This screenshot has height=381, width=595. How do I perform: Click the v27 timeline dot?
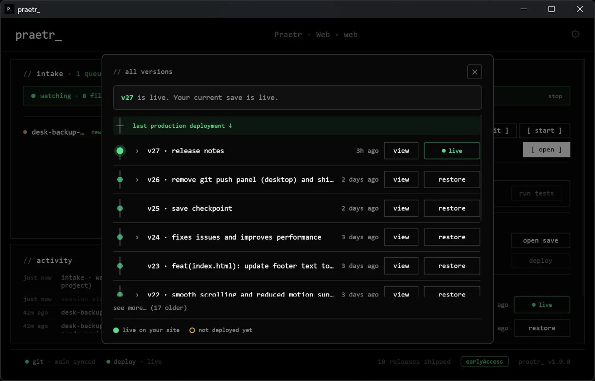click(120, 151)
